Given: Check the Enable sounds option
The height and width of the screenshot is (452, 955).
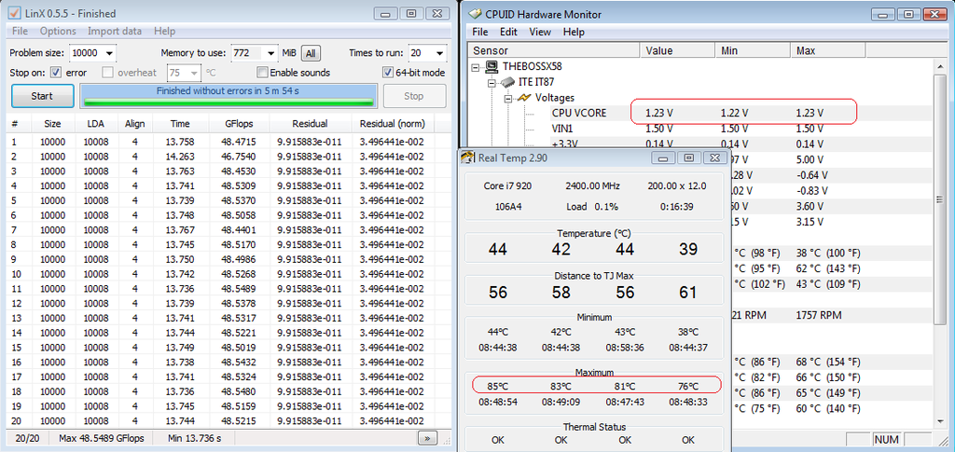Looking at the screenshot, I should [x=262, y=73].
